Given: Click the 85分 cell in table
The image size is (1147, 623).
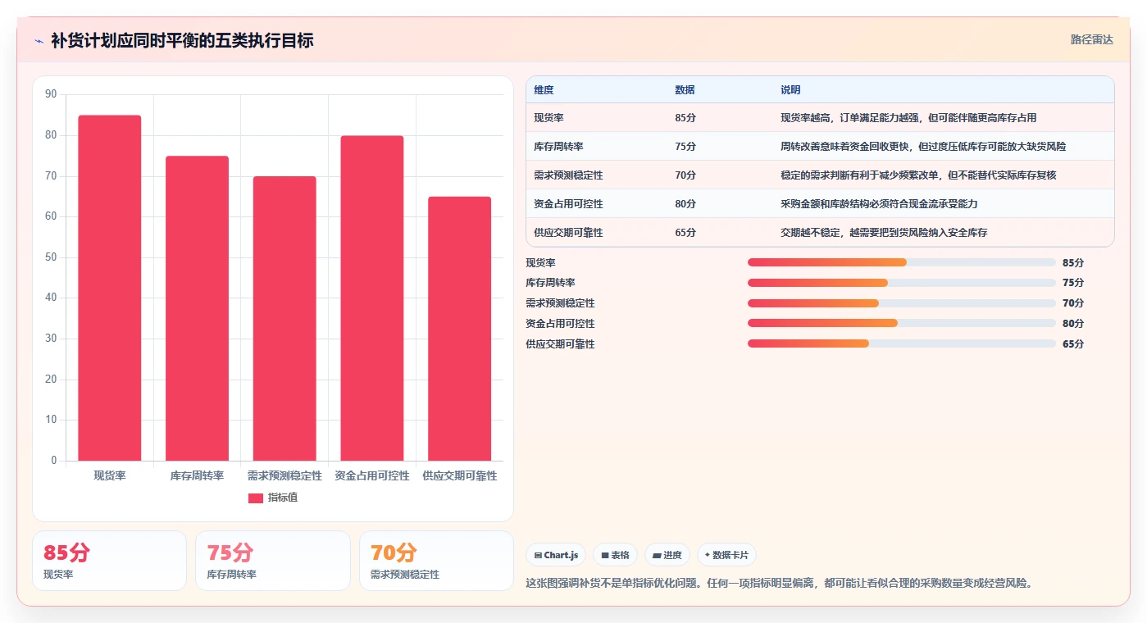Looking at the screenshot, I should coord(685,118).
